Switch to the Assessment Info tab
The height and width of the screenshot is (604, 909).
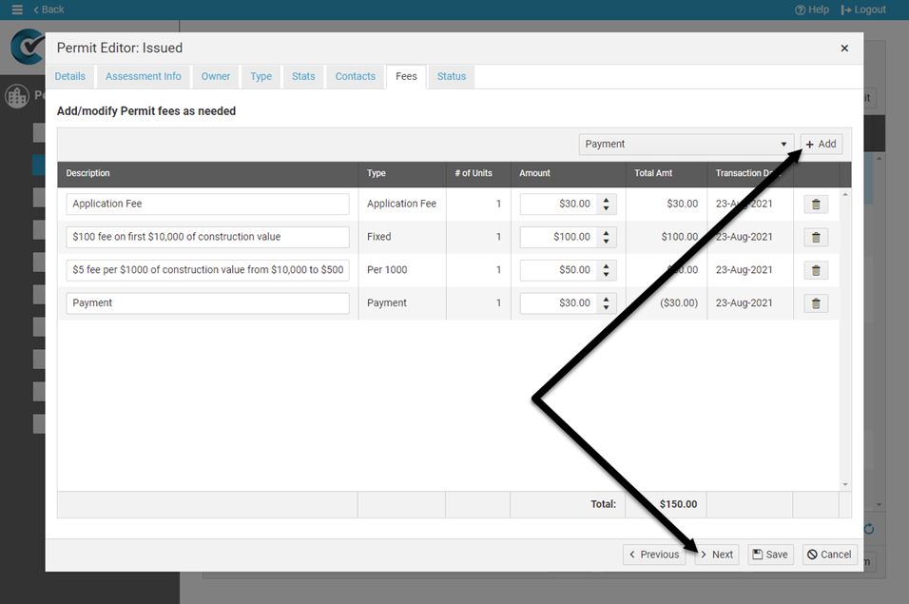[x=143, y=76]
